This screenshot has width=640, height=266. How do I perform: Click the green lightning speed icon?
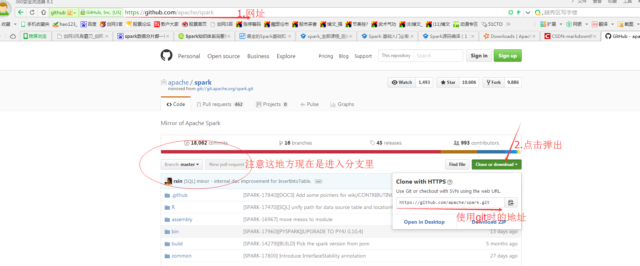(518, 12)
